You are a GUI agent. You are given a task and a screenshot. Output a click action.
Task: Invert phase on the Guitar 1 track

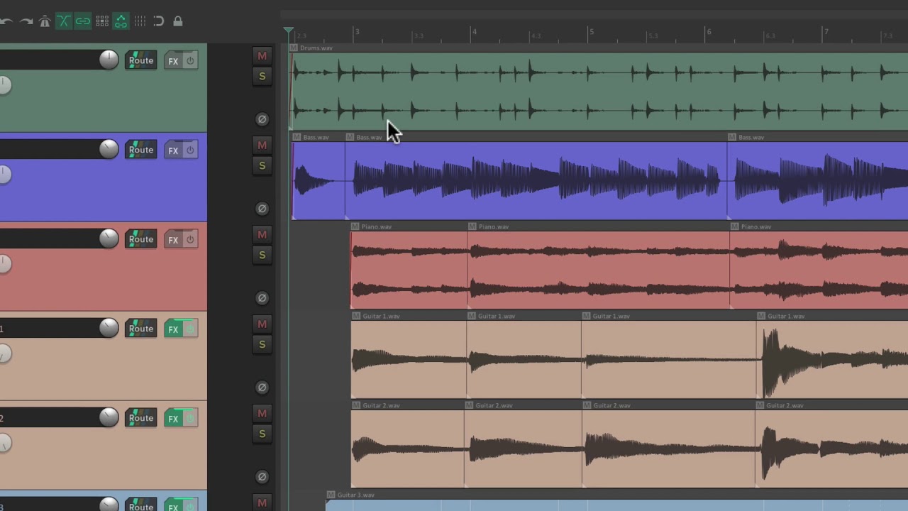tap(262, 388)
